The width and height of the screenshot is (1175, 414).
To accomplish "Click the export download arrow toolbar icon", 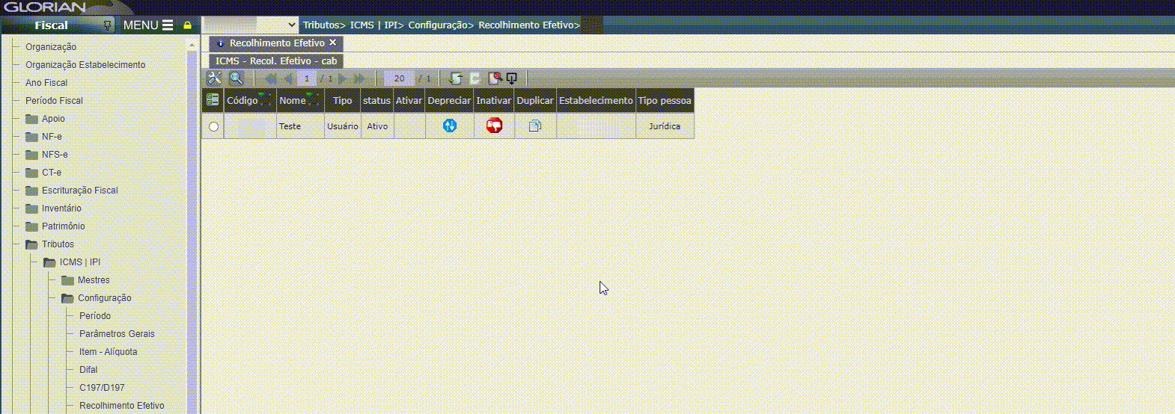I will 512,78.
